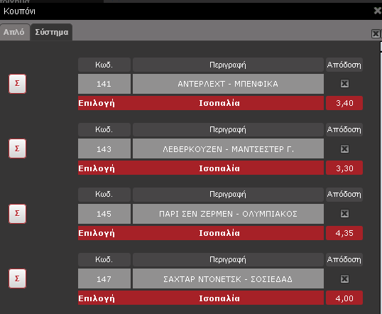
Task: Click the Ισοπαλία selection row for match 141
Action: (201, 103)
